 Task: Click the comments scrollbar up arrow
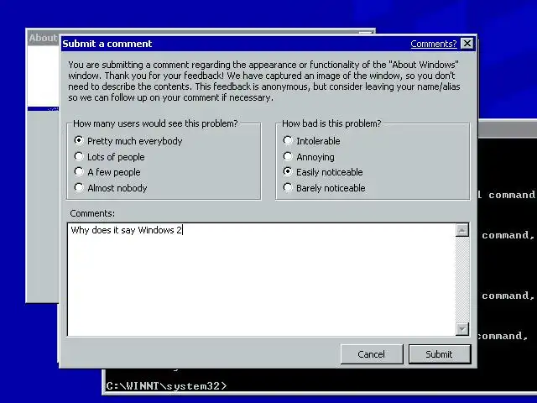coord(462,230)
